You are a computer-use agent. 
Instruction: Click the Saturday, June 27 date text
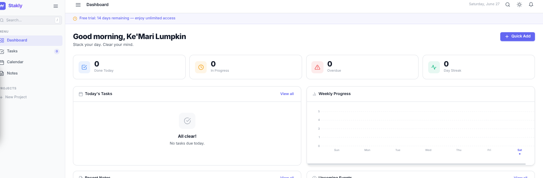click(x=484, y=4)
